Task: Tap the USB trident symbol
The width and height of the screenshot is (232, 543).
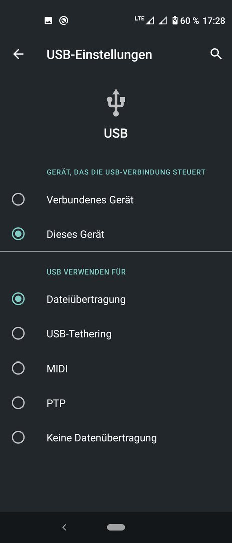Action: (x=116, y=103)
